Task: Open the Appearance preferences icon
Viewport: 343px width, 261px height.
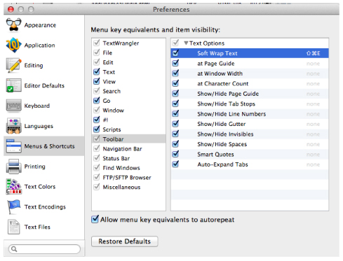Action: coord(14,25)
